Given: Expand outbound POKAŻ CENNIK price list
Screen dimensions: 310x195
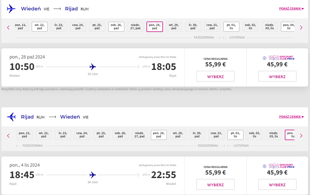Looking at the screenshot, I should [291, 8].
